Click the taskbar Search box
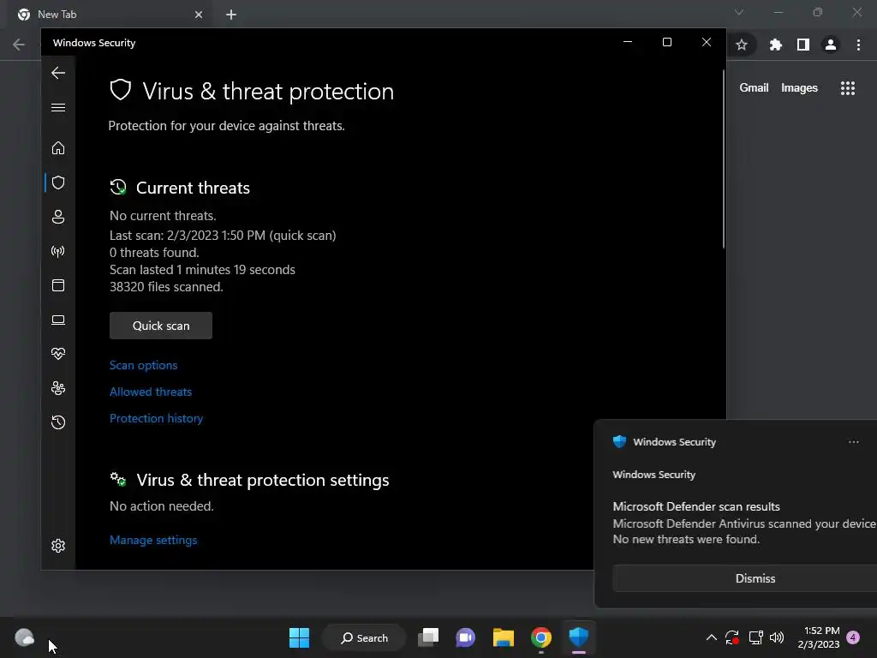877x658 pixels. pyautogui.click(x=364, y=637)
